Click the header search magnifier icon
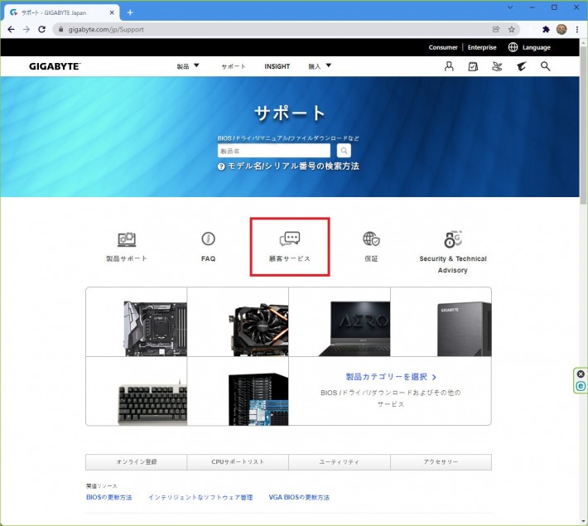Image resolution: width=588 pixels, height=526 pixels. click(545, 66)
